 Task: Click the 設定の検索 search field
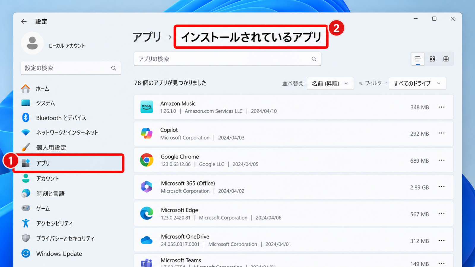(x=71, y=68)
